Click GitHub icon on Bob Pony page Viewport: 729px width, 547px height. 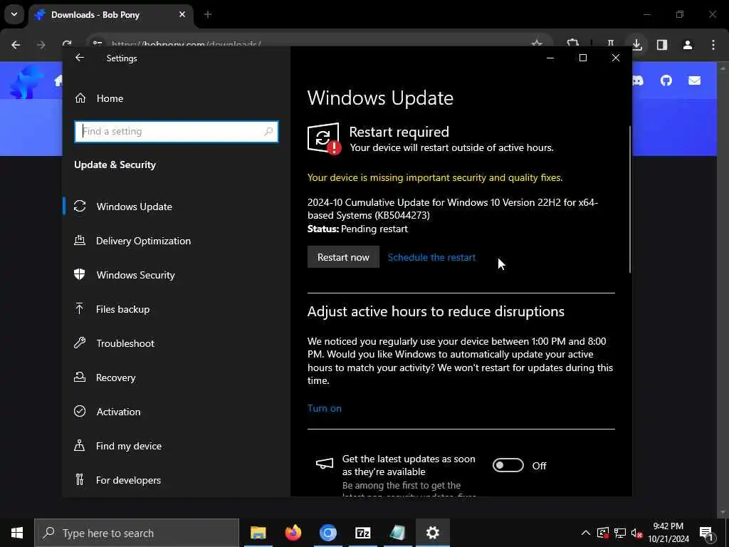tap(666, 80)
